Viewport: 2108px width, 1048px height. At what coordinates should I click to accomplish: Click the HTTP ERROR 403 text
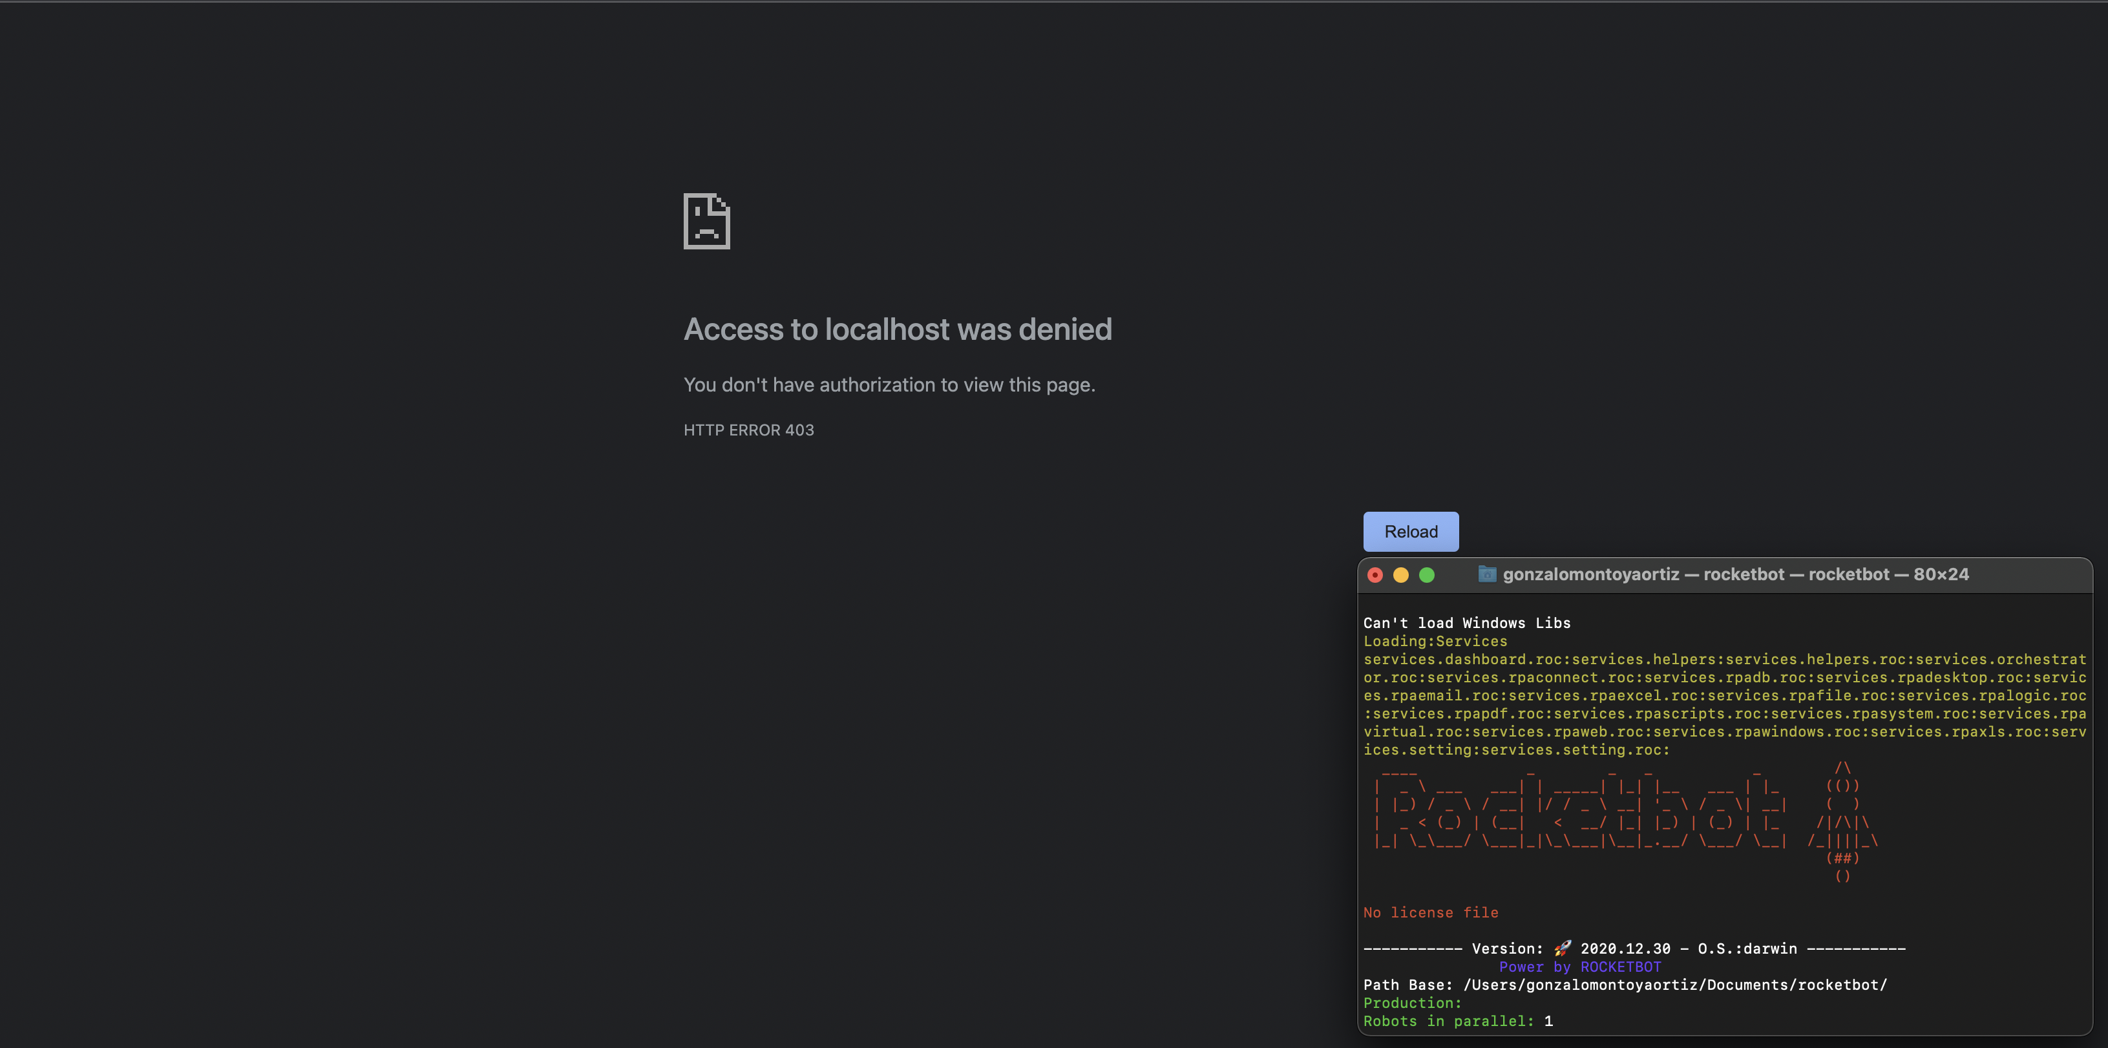pyautogui.click(x=748, y=430)
